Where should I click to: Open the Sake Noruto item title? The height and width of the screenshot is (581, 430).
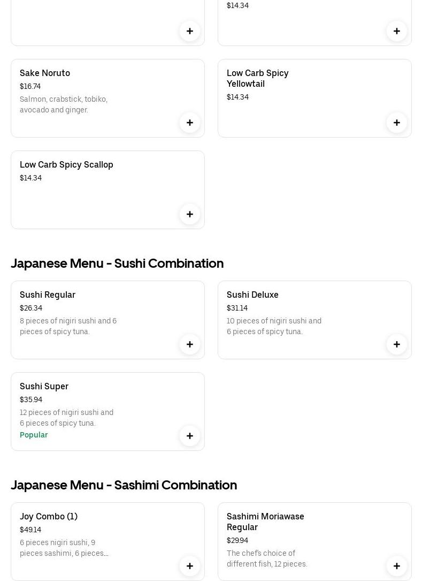(x=45, y=73)
